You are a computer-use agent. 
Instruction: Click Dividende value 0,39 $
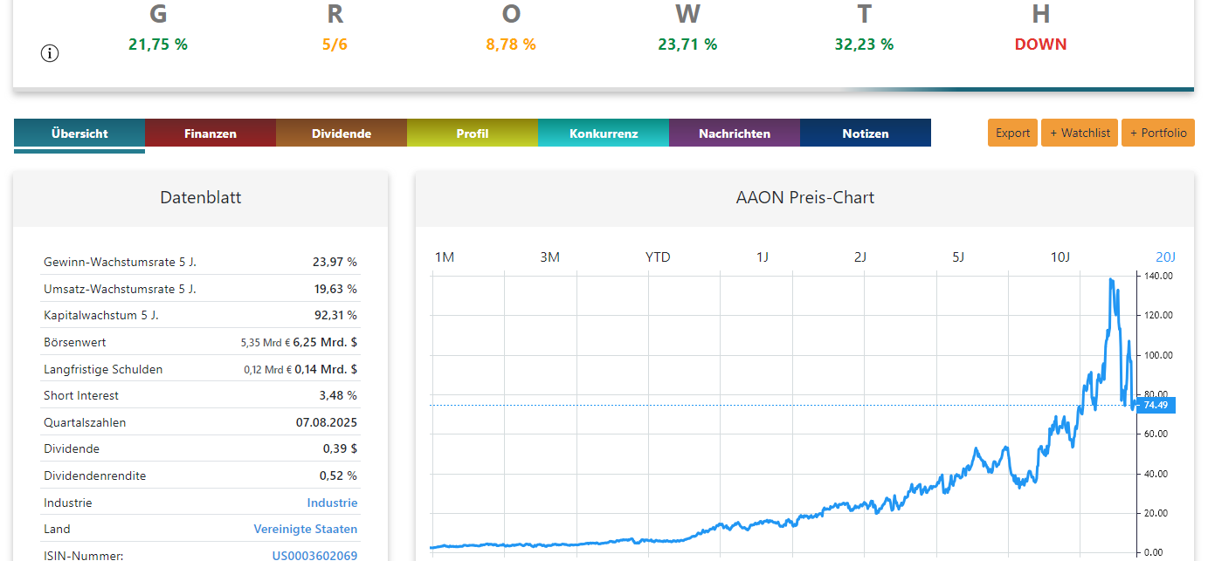point(340,448)
